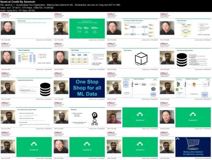Screen dimensions: 212x160
Task: Click the cube icon on Data Patterns slide
Action: point(141,59)
